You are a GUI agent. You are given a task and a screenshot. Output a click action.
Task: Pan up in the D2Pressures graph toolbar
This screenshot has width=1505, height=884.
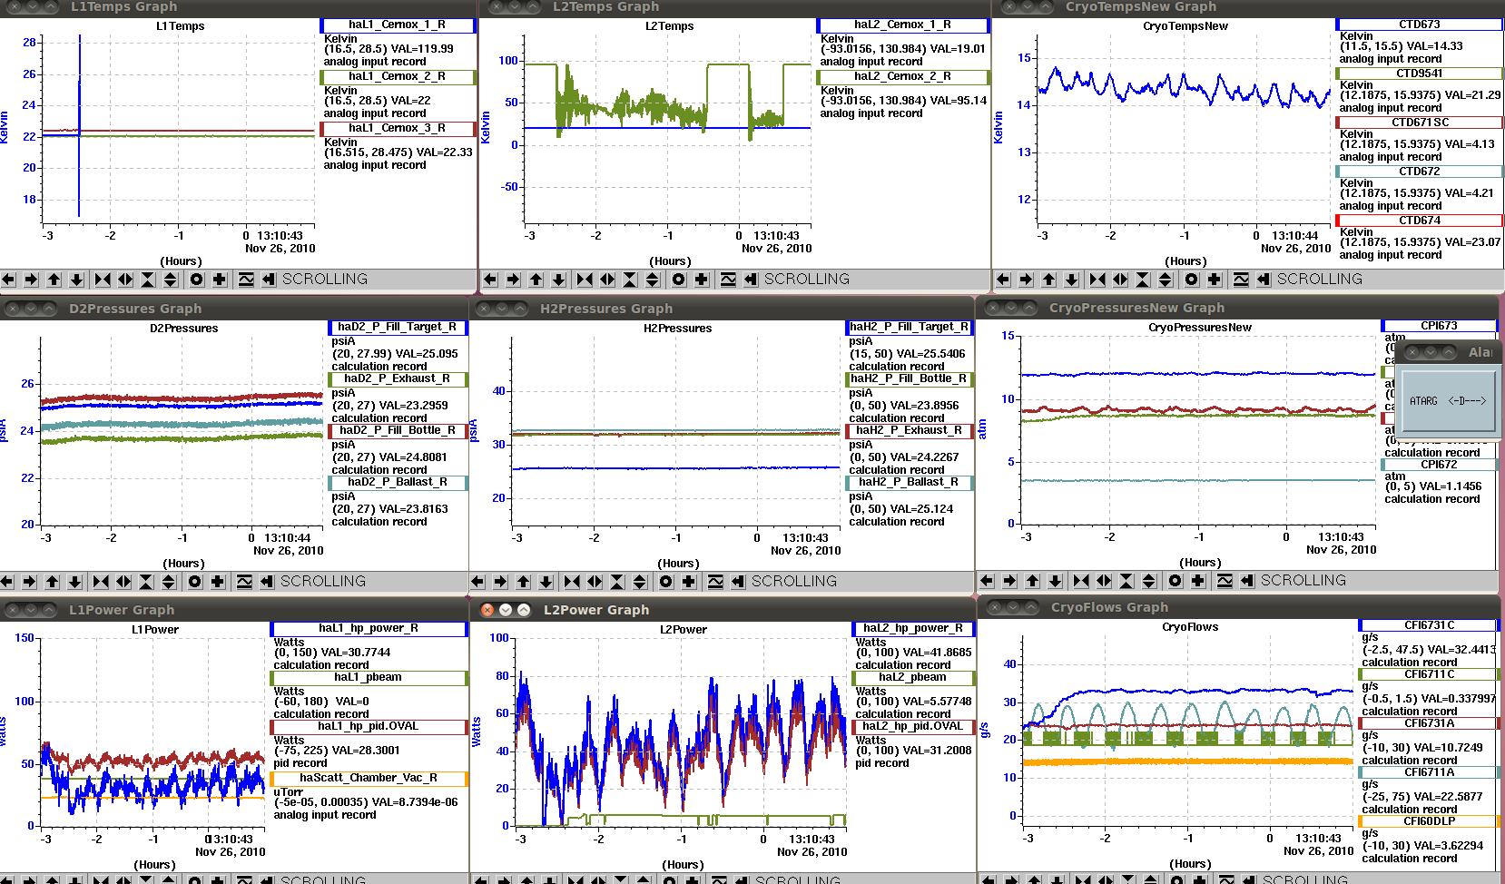(x=53, y=582)
